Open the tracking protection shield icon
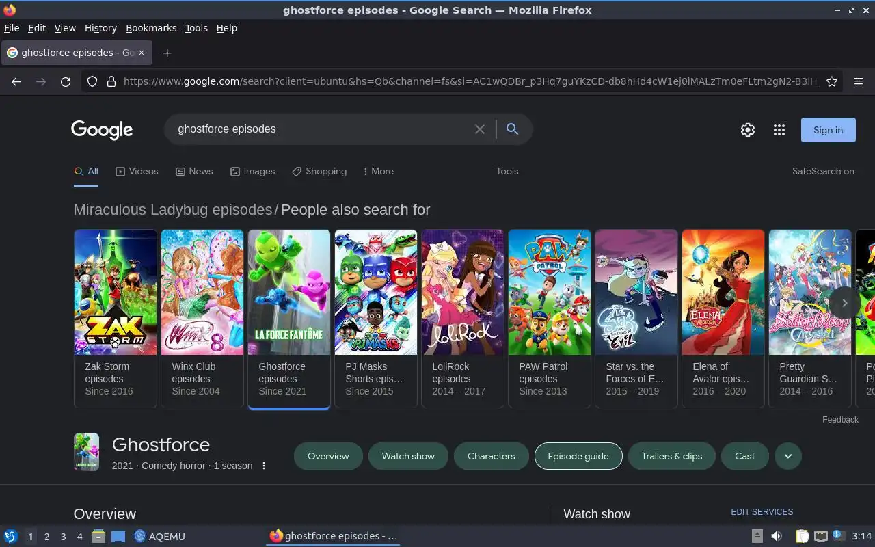This screenshot has height=547, width=875. pos(92,81)
